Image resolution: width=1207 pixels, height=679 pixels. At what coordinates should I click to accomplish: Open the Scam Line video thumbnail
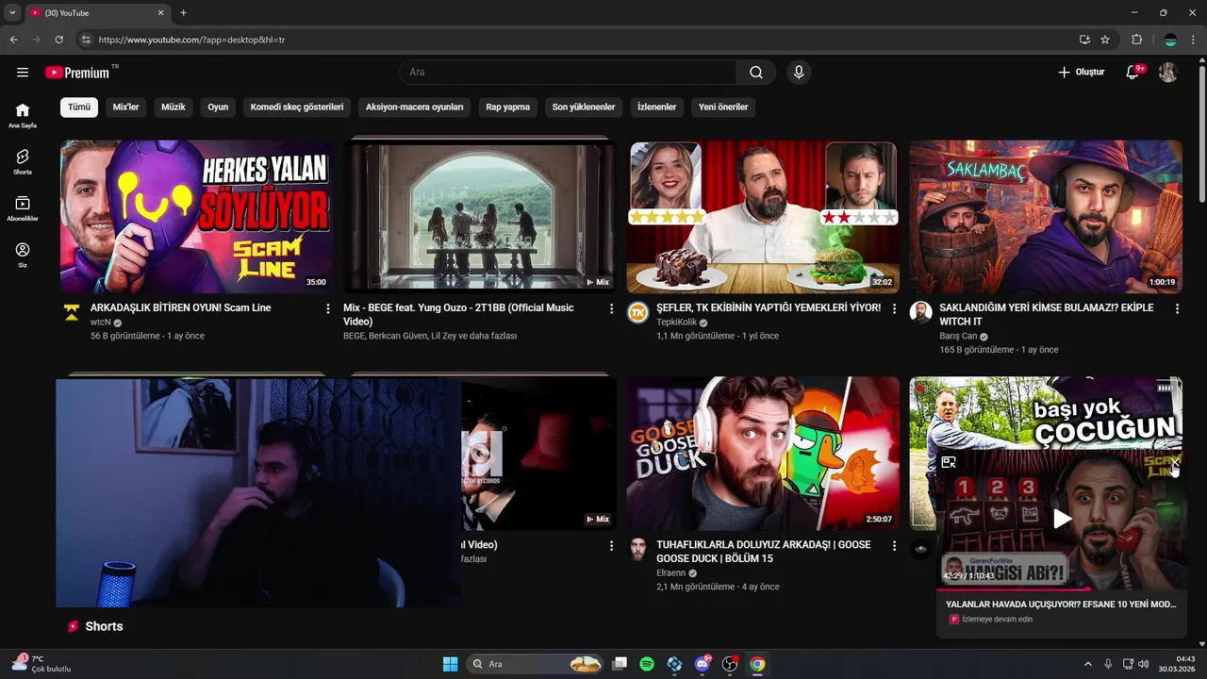[x=197, y=217]
